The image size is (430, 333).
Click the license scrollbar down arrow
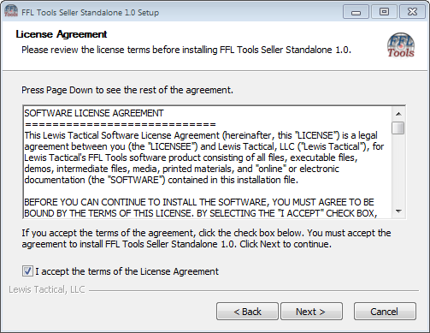398,211
